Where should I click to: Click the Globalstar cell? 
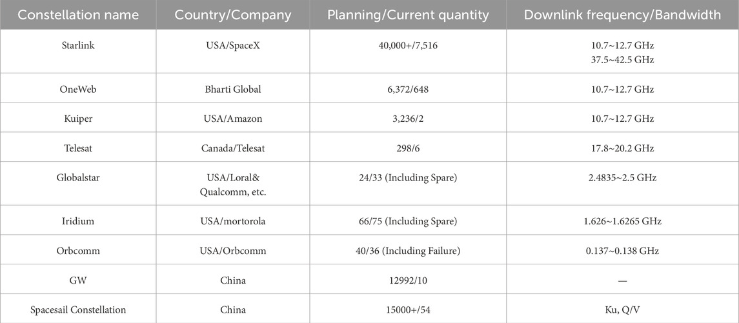coord(78,177)
